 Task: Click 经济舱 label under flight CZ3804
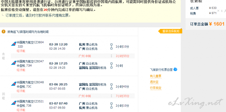[x=21, y=51]
